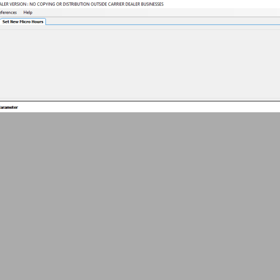Click the word Hours in the tab label
This screenshot has height=280, width=280.
[x=37, y=22]
